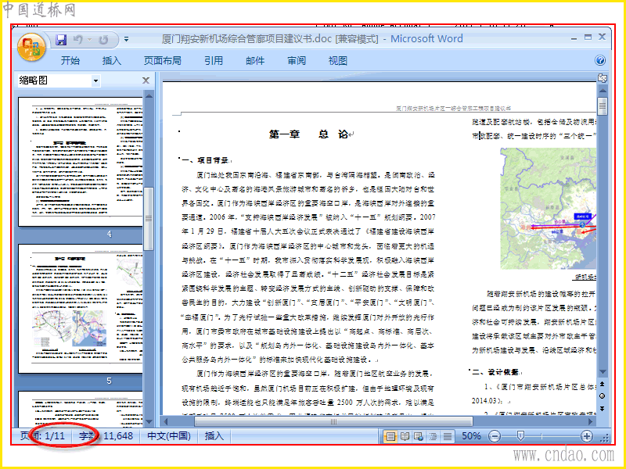Screen dimensions: 626x469
Task: Go to previous page with double-up arrow
Action: point(603,384)
